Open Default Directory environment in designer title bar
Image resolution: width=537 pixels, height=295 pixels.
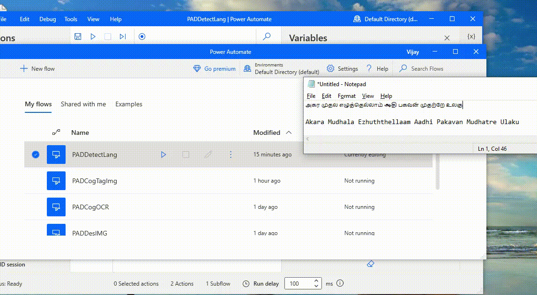385,19
